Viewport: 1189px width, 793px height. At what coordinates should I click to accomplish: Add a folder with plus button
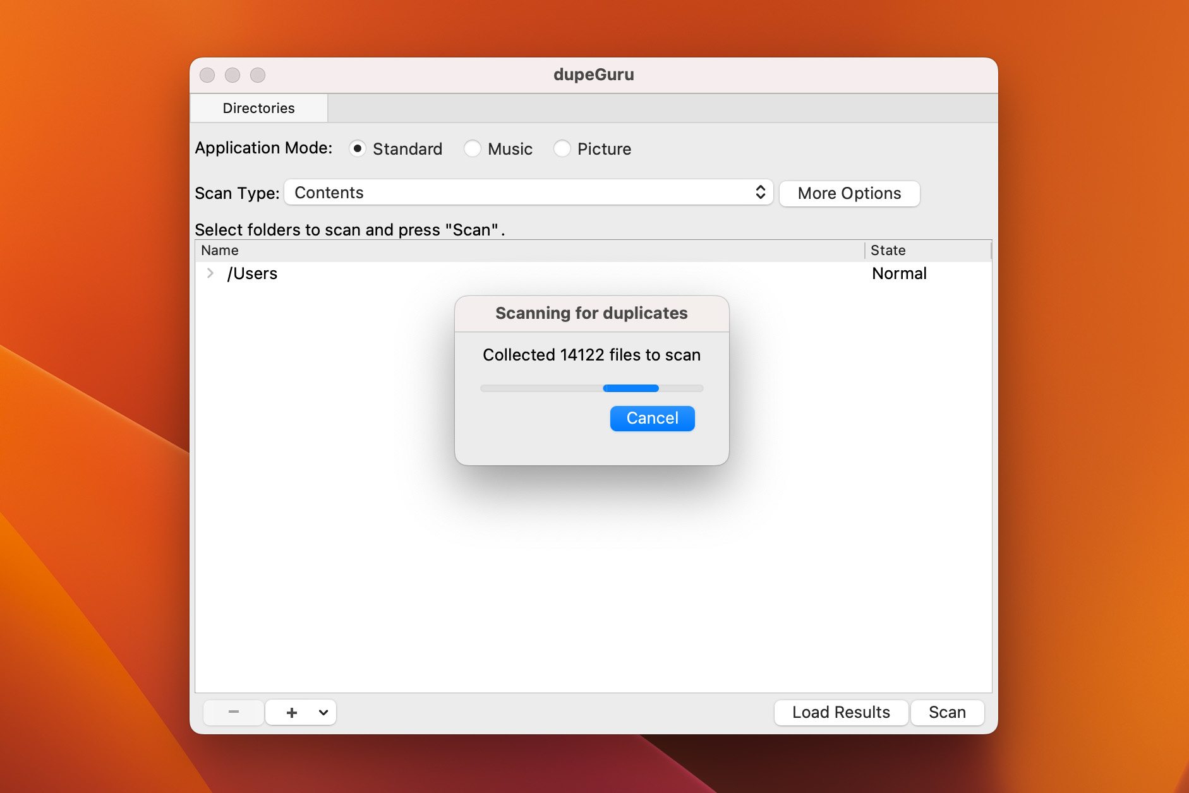point(291,712)
